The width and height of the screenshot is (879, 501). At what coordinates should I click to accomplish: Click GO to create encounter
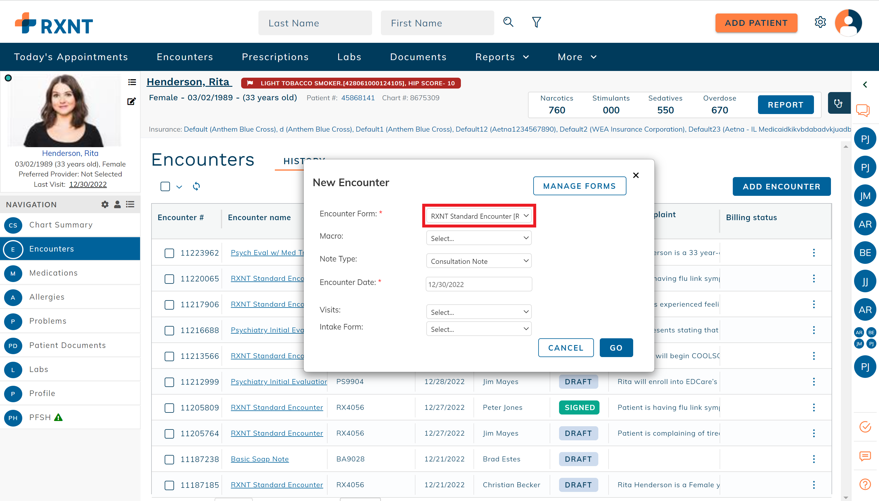click(616, 348)
